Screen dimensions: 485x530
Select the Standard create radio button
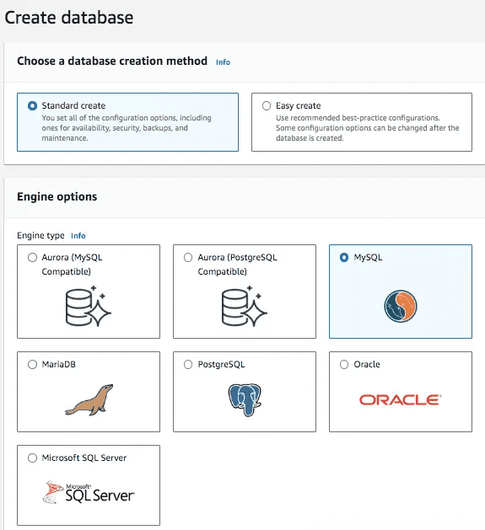(x=32, y=106)
